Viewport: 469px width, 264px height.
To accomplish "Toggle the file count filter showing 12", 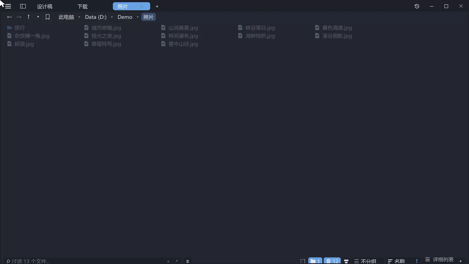I will [332, 261].
